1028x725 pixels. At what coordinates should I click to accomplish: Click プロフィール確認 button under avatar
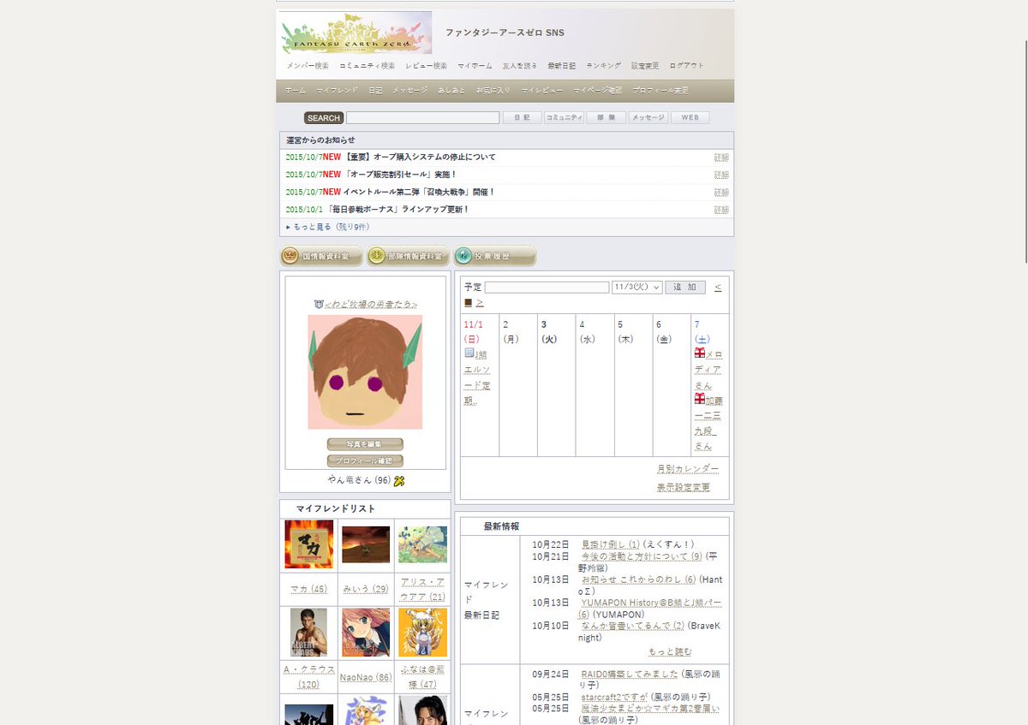[365, 461]
